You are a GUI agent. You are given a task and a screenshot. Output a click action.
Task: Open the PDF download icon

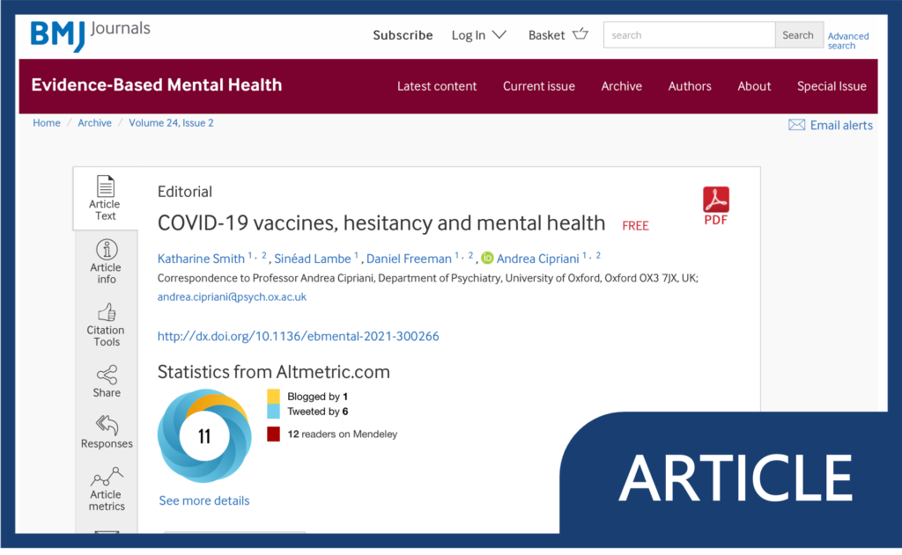point(715,201)
